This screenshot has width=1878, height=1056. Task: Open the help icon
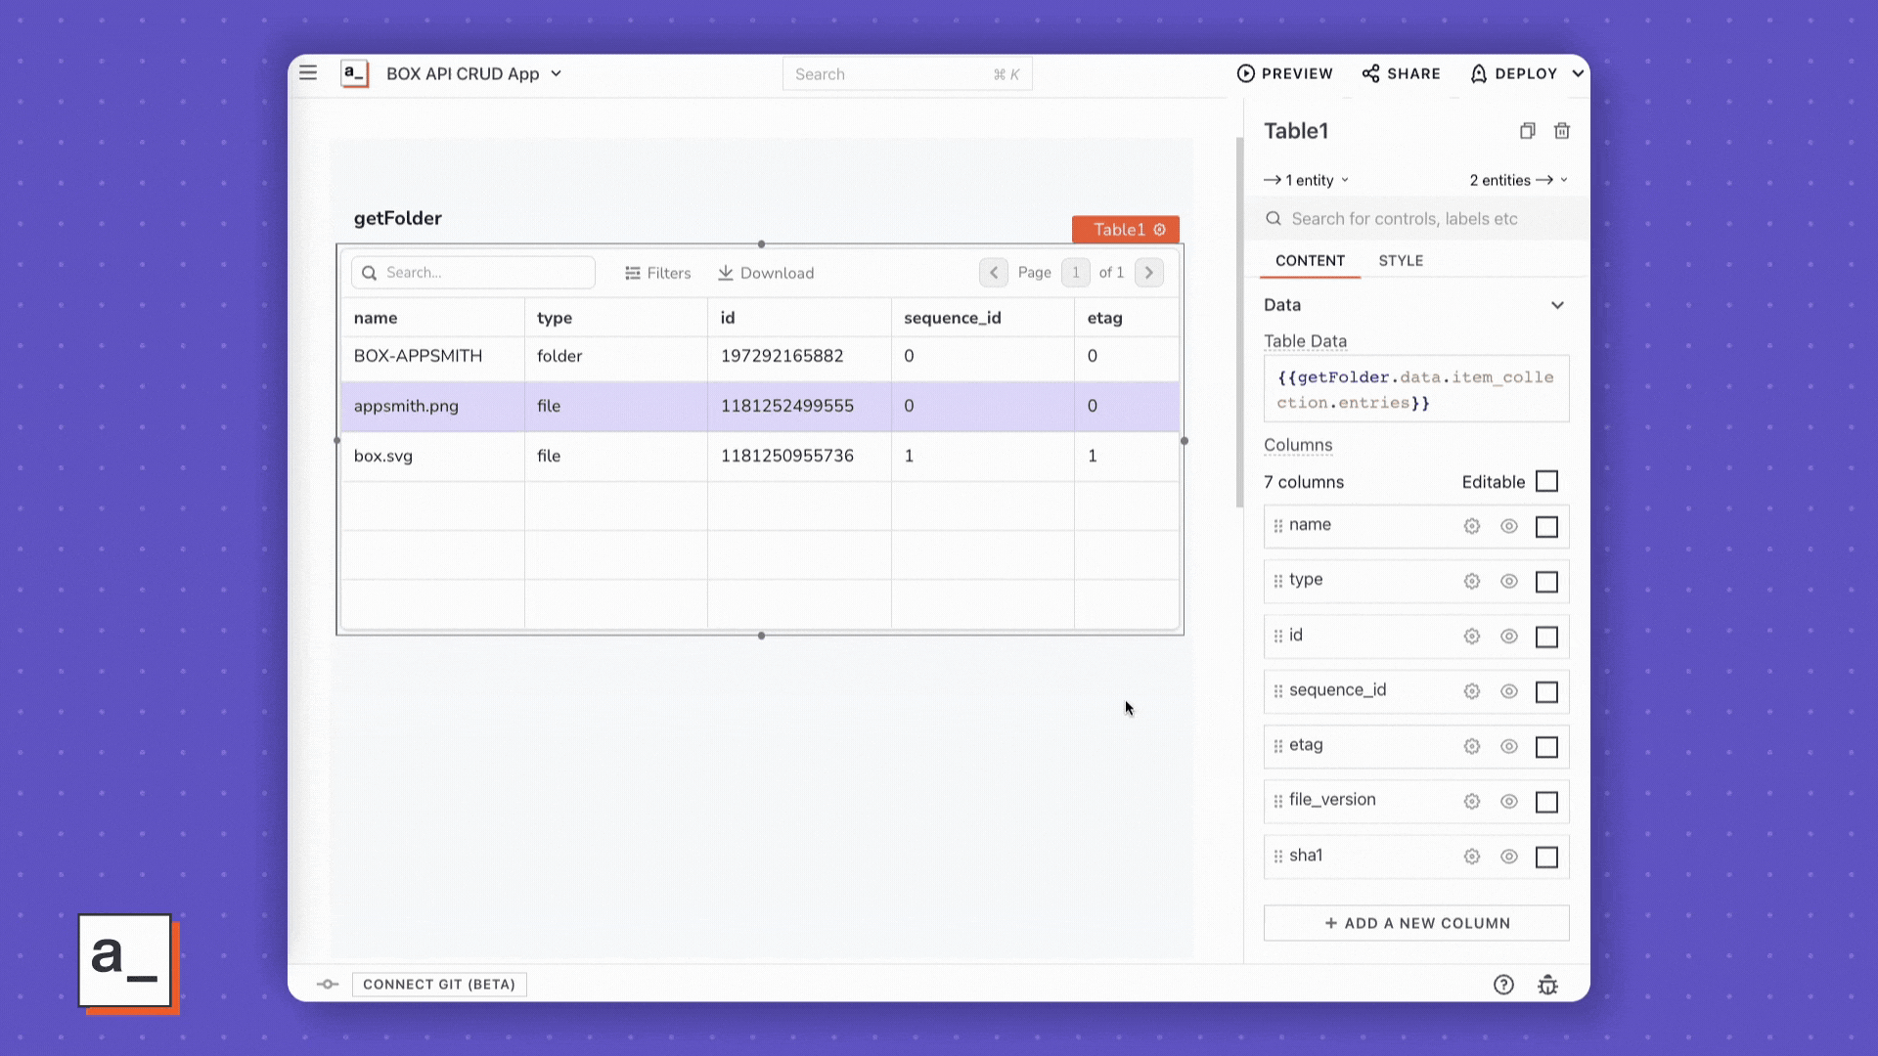(1503, 985)
